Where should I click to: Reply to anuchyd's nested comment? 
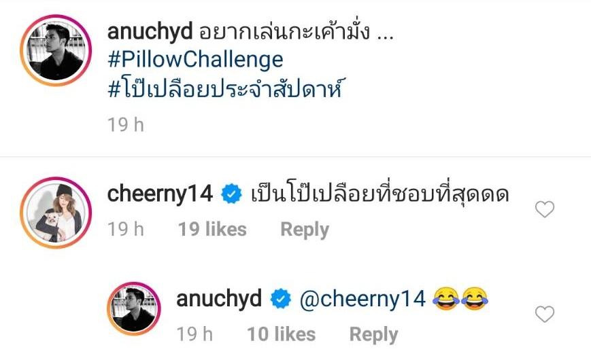373,334
